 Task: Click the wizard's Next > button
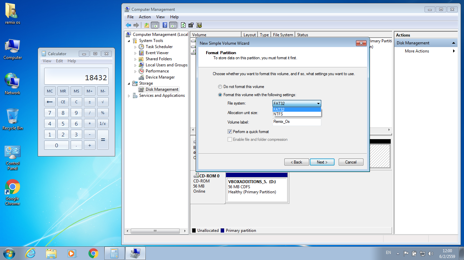pos(322,162)
